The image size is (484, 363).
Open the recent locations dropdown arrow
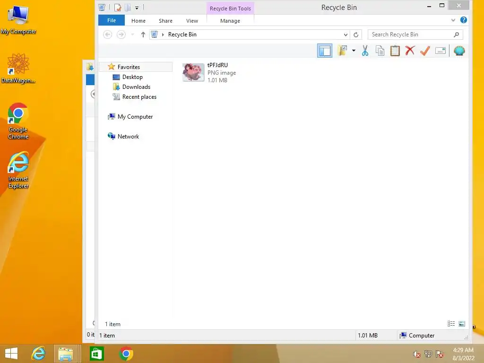pos(133,35)
